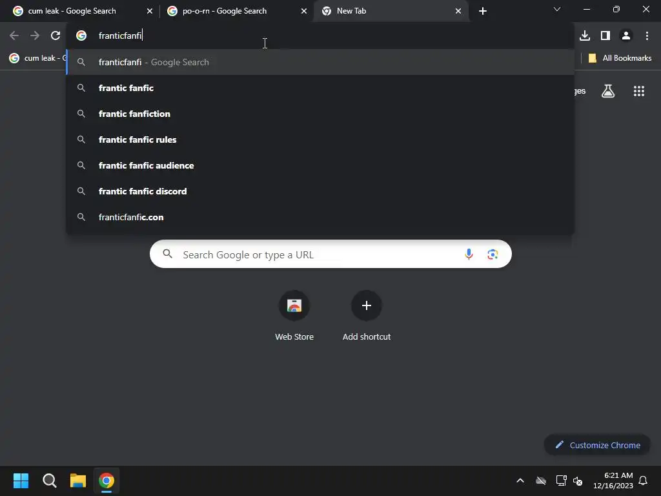Click the address bar text 'franticfanfi'
The height and width of the screenshot is (496, 661).
pyautogui.click(x=120, y=36)
